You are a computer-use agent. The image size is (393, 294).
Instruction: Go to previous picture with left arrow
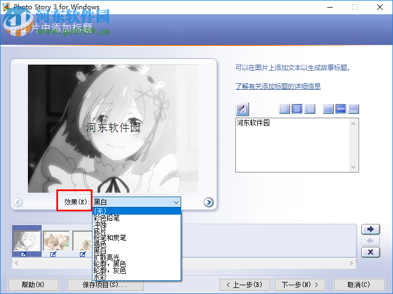pos(18,202)
